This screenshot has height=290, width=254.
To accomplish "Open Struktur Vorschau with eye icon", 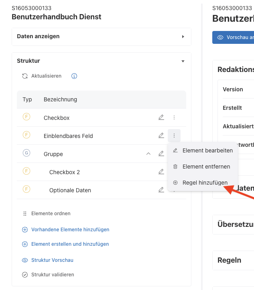I will click(x=52, y=260).
